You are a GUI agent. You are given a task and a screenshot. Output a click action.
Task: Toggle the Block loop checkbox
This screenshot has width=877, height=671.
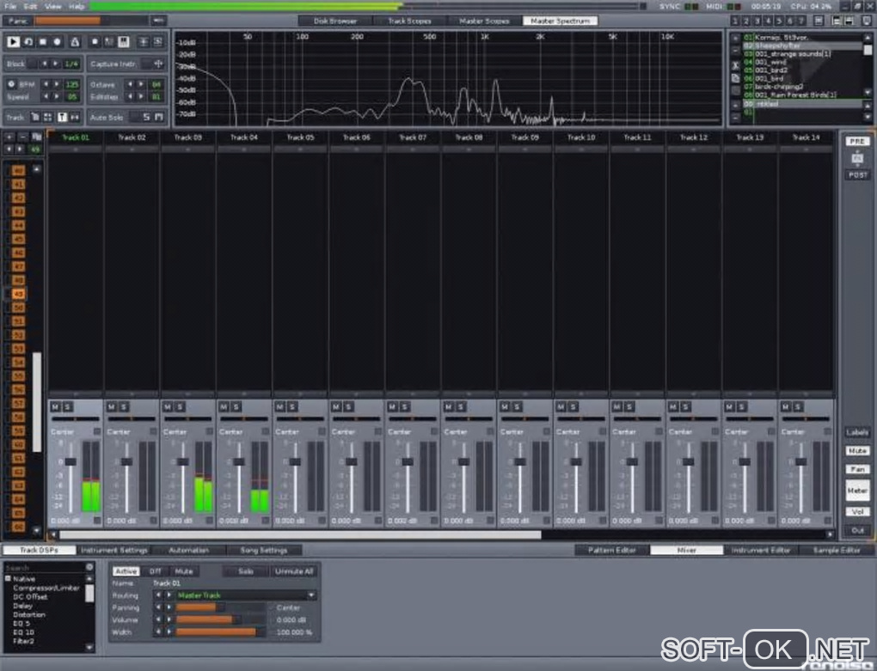coord(33,64)
